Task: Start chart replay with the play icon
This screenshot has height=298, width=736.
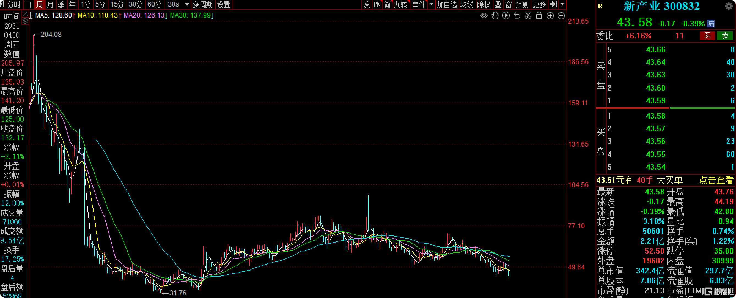Action: [506, 16]
